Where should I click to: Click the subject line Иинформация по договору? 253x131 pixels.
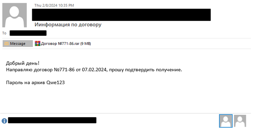68,25
